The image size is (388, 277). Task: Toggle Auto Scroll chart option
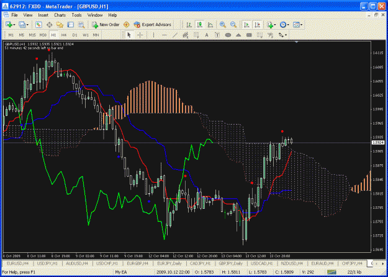point(246,24)
